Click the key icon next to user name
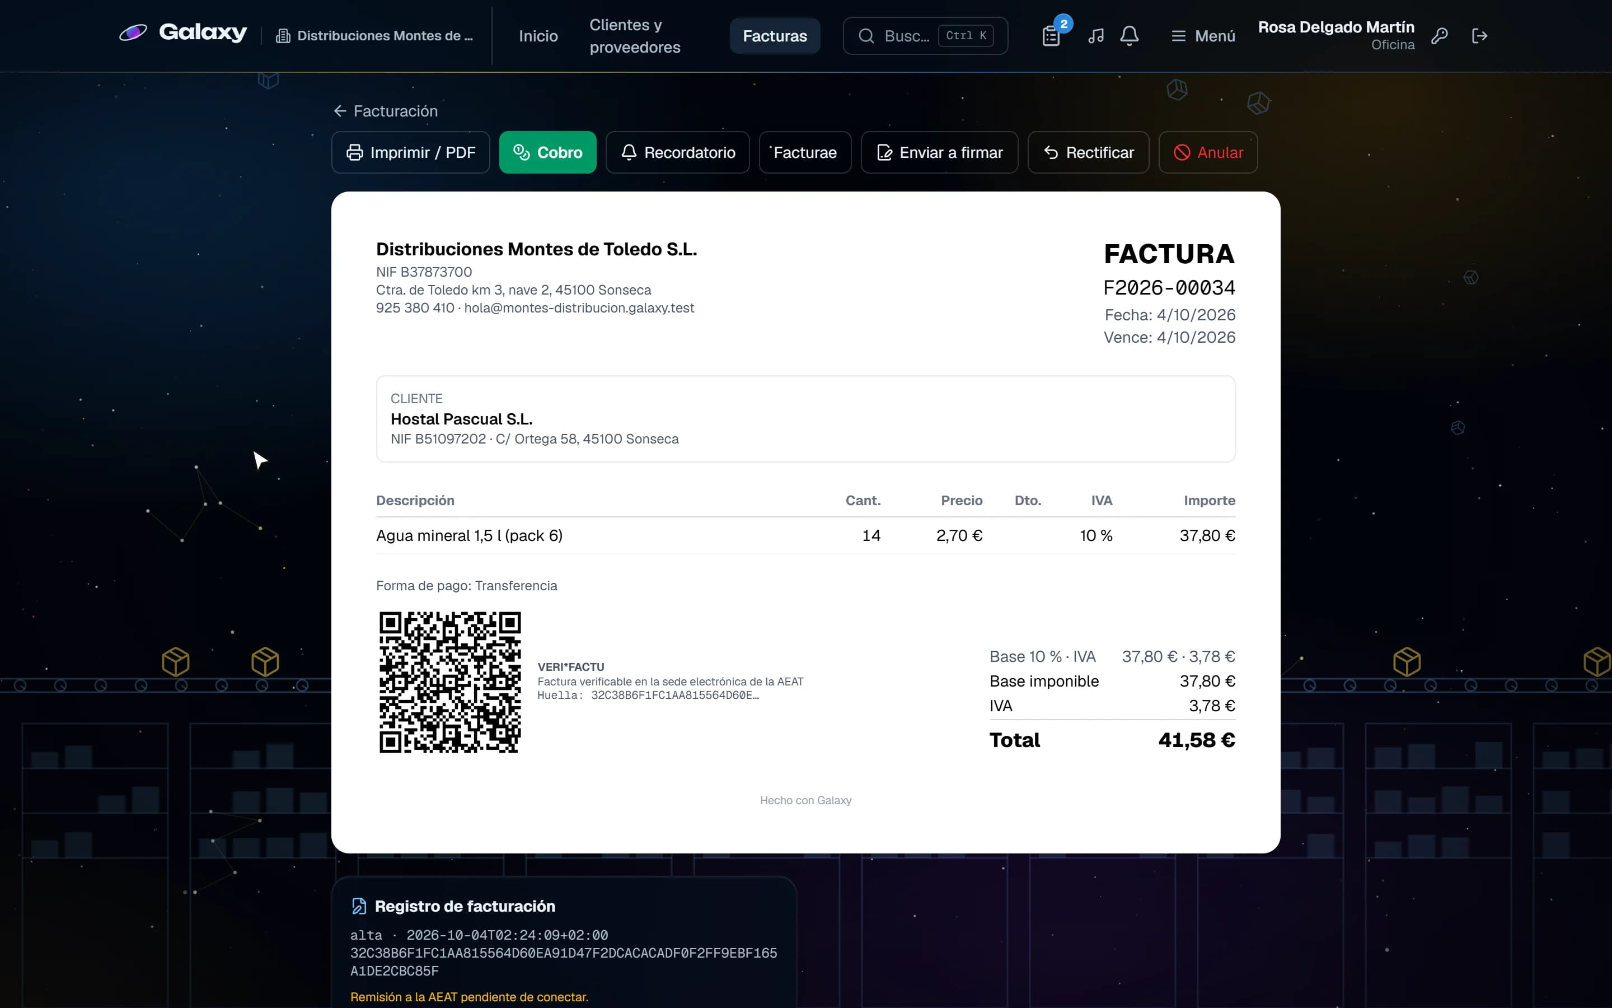The width and height of the screenshot is (1612, 1008). (1440, 36)
